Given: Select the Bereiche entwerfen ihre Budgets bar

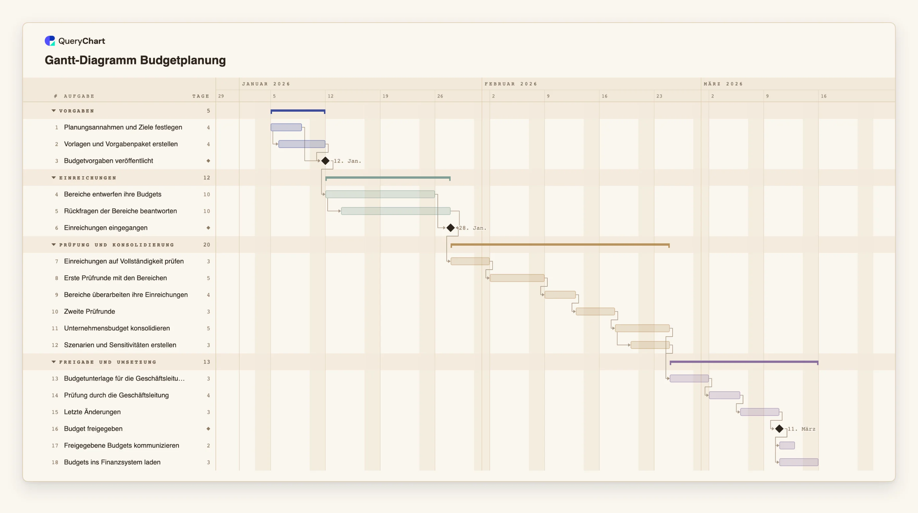Looking at the screenshot, I should [x=380, y=194].
